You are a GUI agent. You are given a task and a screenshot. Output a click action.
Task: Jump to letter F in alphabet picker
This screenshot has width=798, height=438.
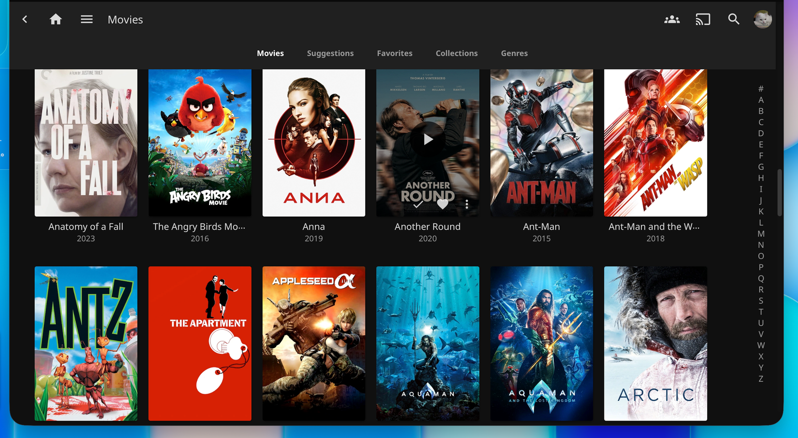click(761, 156)
